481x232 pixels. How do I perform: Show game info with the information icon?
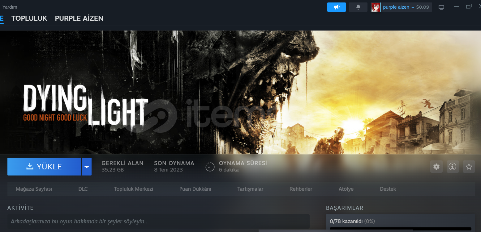pyautogui.click(x=453, y=167)
